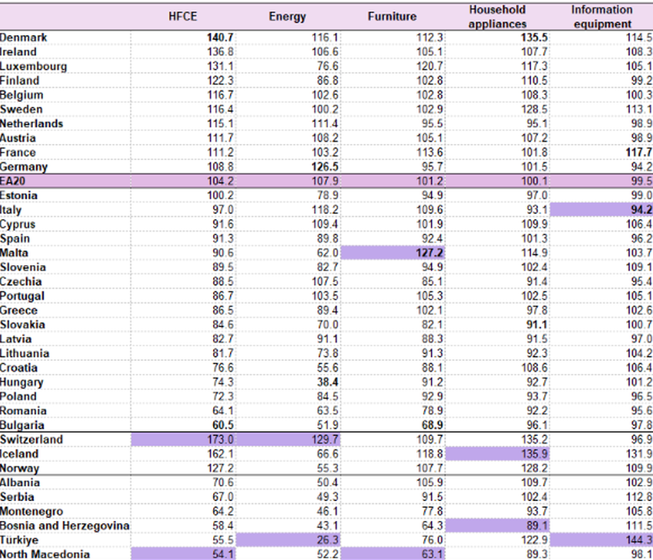653x560 pixels.
Task: Select the EA20 row label
Action: 14,181
